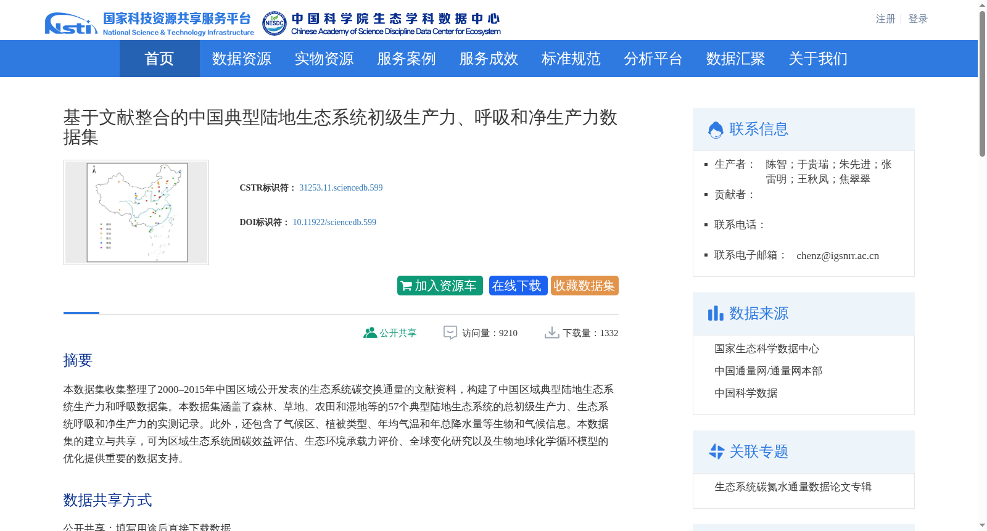Open the 关于我们 menu item

pyautogui.click(x=818, y=59)
